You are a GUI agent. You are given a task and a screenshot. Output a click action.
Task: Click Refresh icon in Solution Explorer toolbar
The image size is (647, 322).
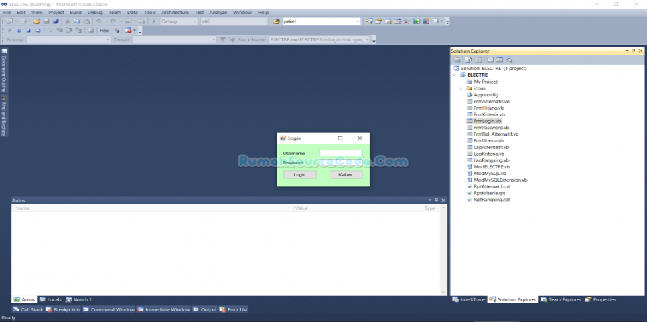(x=478, y=59)
